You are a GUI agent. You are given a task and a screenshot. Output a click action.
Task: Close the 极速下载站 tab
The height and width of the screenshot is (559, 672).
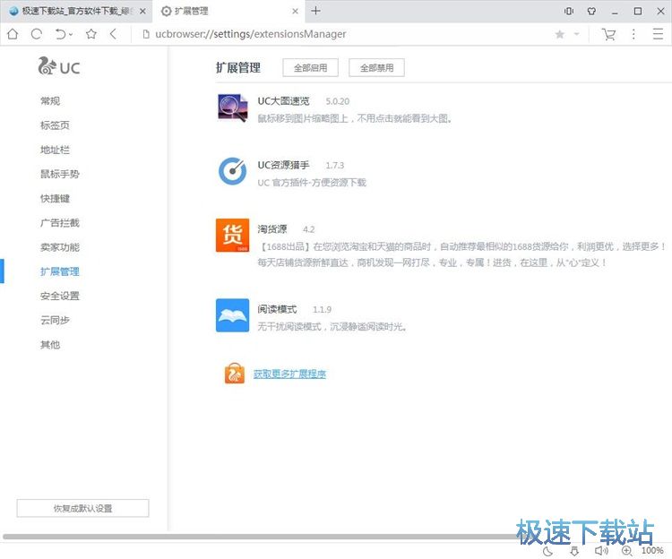(142, 11)
